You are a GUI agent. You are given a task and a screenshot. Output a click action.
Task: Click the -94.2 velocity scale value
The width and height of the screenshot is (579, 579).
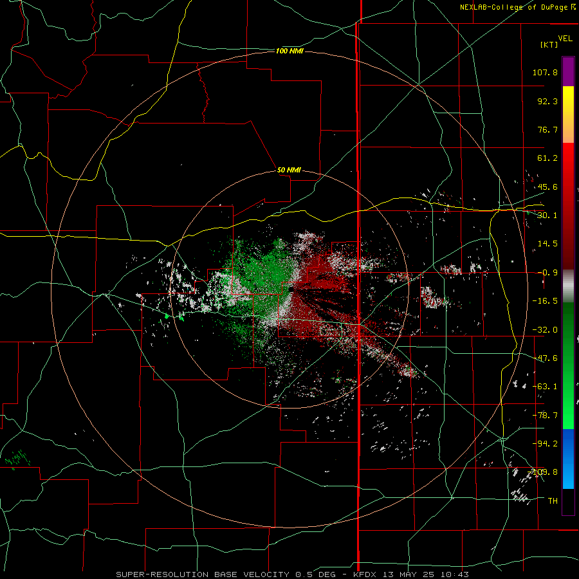[x=545, y=444]
